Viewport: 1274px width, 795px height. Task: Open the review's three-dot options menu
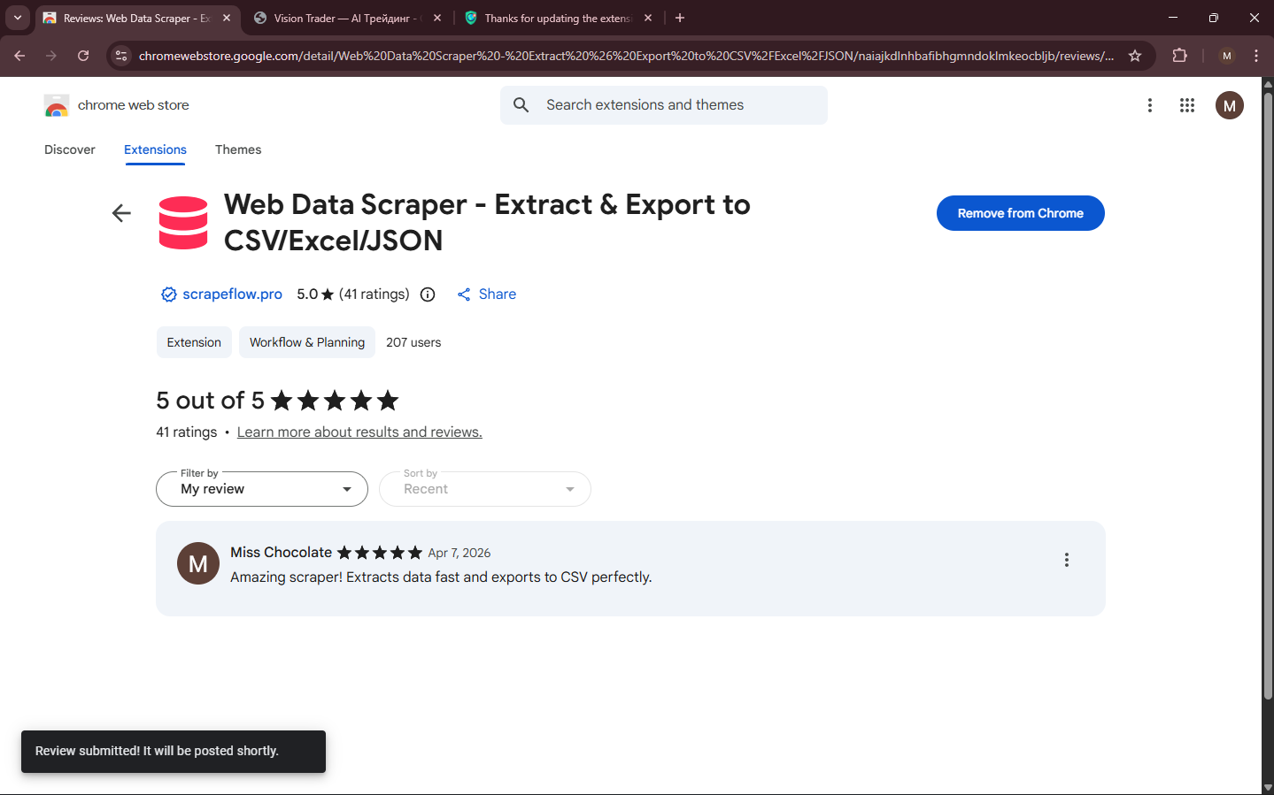[1067, 560]
